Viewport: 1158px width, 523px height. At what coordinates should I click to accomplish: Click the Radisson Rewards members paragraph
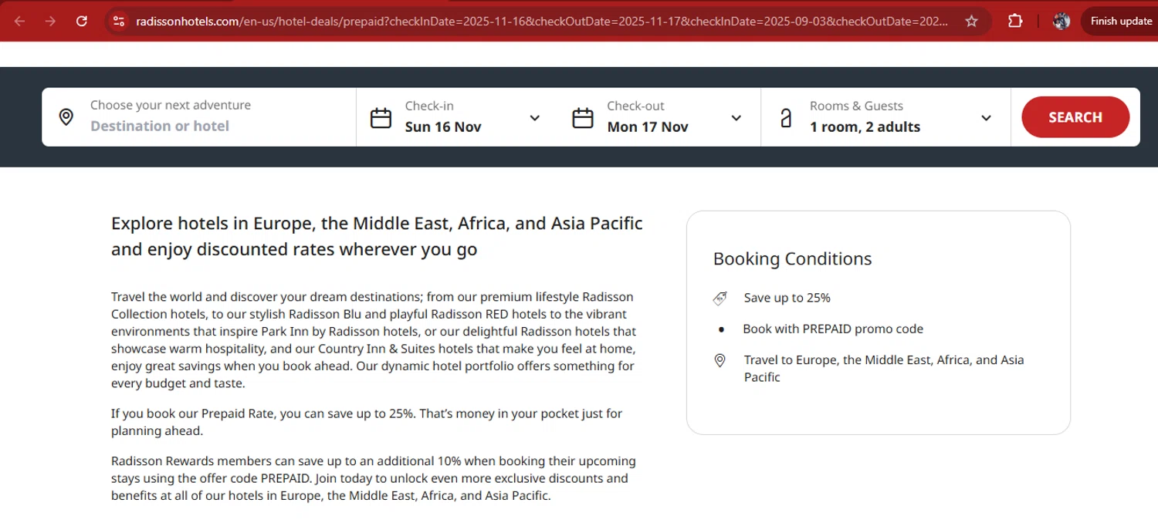tap(374, 478)
